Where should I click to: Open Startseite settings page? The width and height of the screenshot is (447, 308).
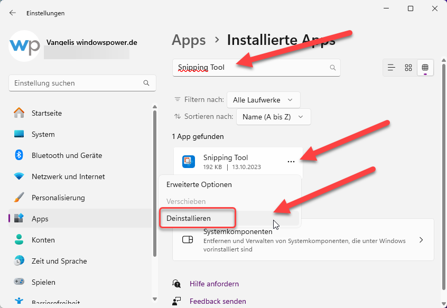click(x=80, y=113)
